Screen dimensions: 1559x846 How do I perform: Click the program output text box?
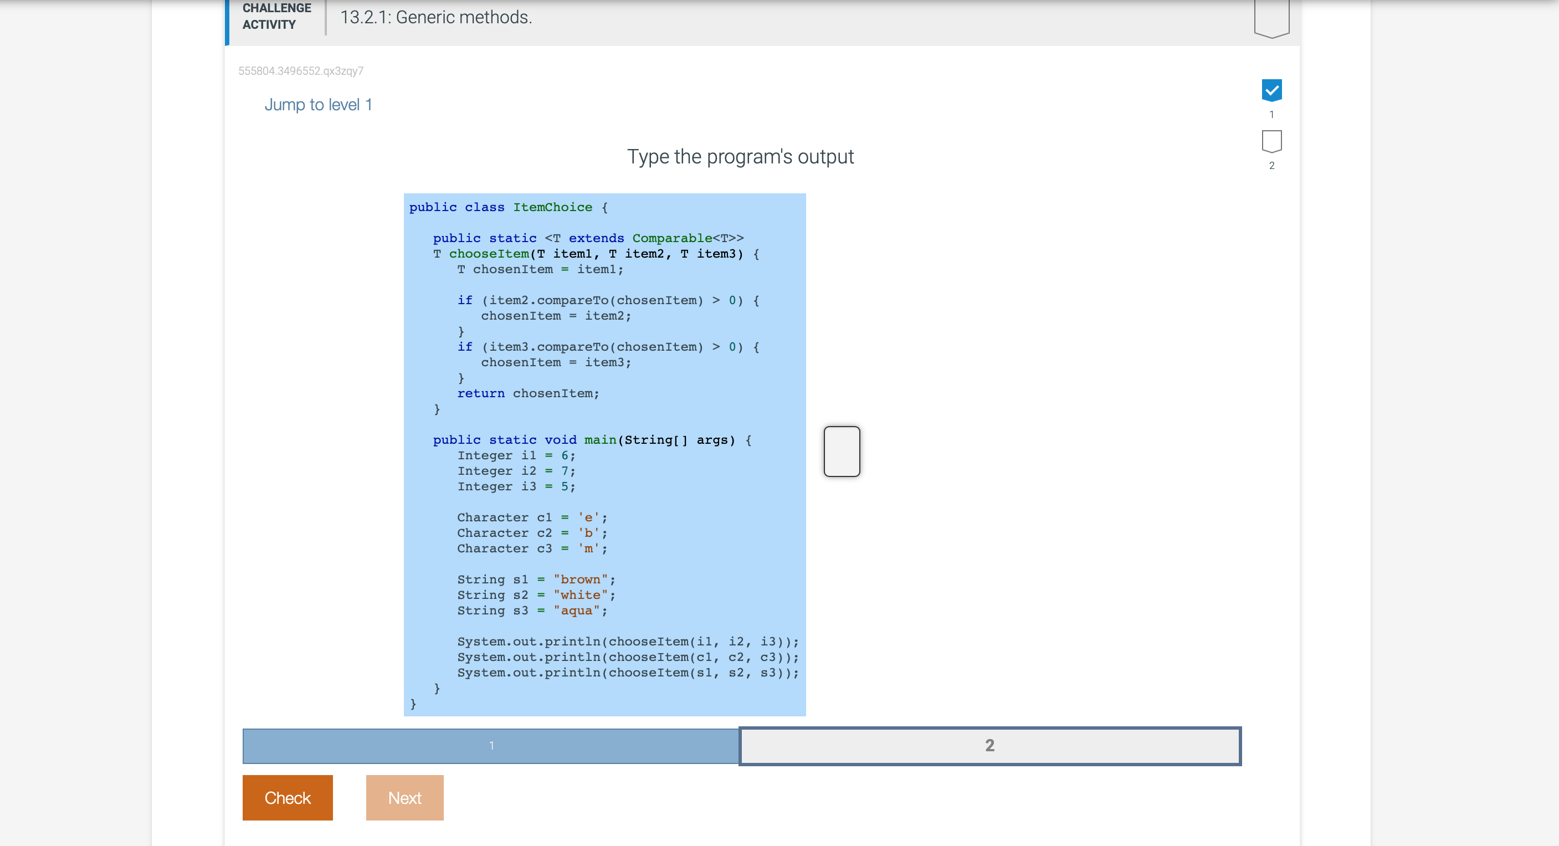[841, 452]
